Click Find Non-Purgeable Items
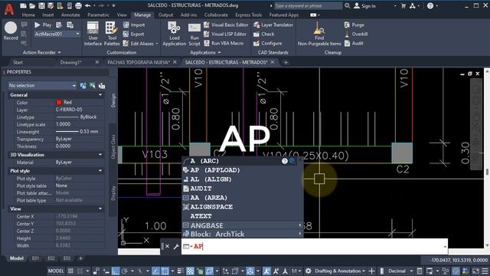Image resolution: width=490 pixels, height=276 pixels. coord(319,34)
